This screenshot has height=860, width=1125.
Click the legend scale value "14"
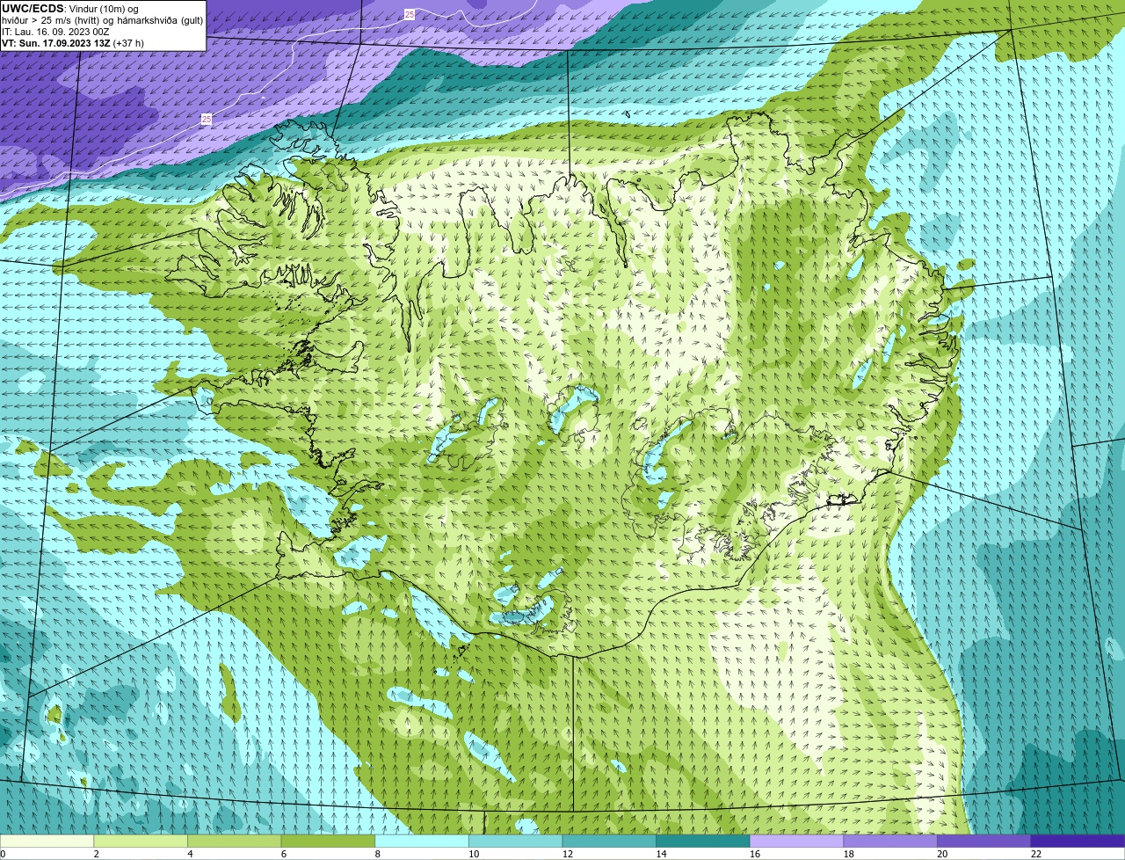[x=661, y=854]
